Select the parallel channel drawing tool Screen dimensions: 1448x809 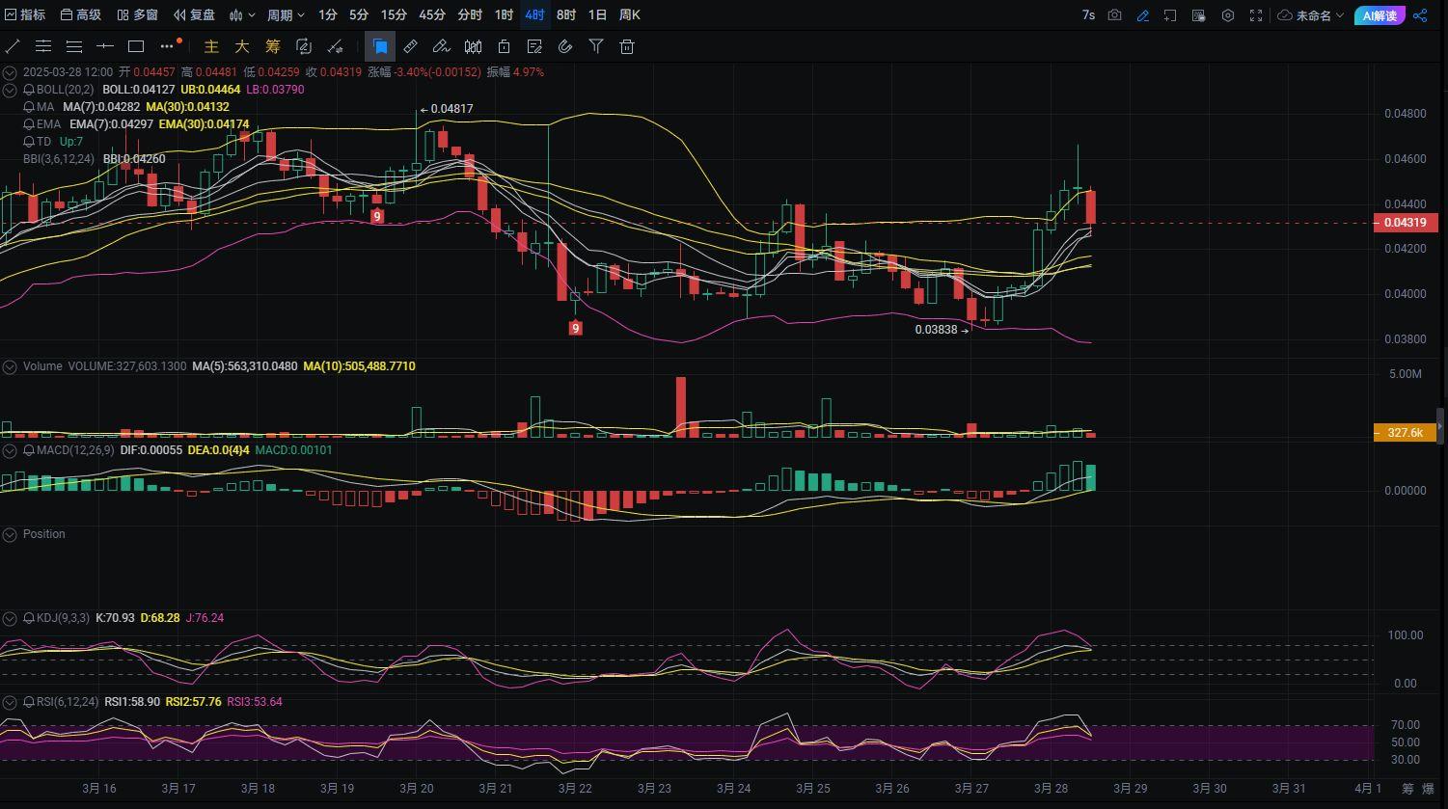43,46
